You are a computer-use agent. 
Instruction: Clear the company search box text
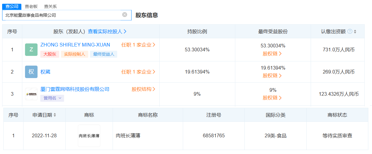click(x=125, y=15)
